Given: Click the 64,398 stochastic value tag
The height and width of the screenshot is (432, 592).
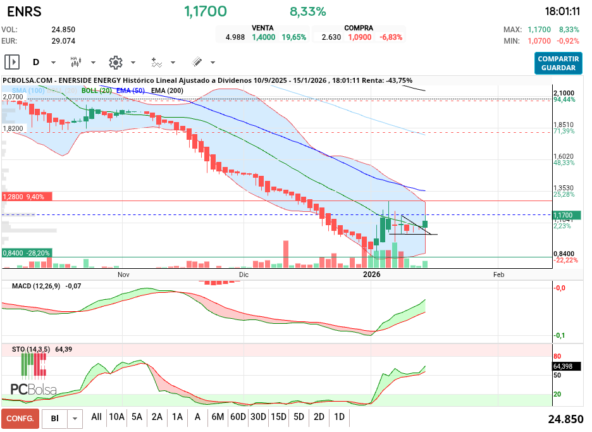Looking at the screenshot, I should (566, 366).
